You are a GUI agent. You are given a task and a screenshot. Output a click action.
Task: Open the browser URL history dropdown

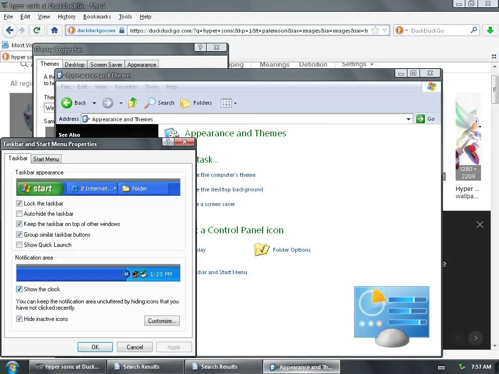385,31
